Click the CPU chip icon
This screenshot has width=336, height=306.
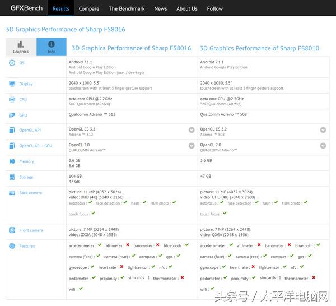[x=12, y=100]
